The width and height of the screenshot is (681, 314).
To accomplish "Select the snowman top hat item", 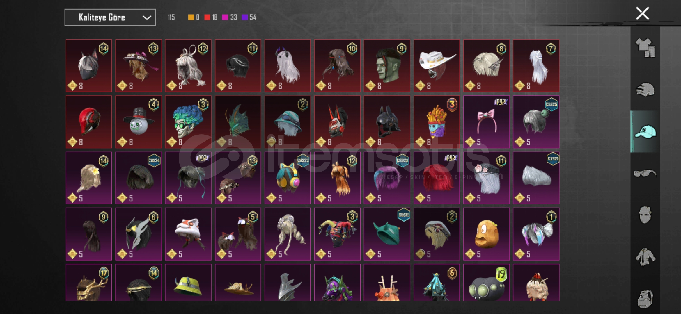I will click(139, 122).
